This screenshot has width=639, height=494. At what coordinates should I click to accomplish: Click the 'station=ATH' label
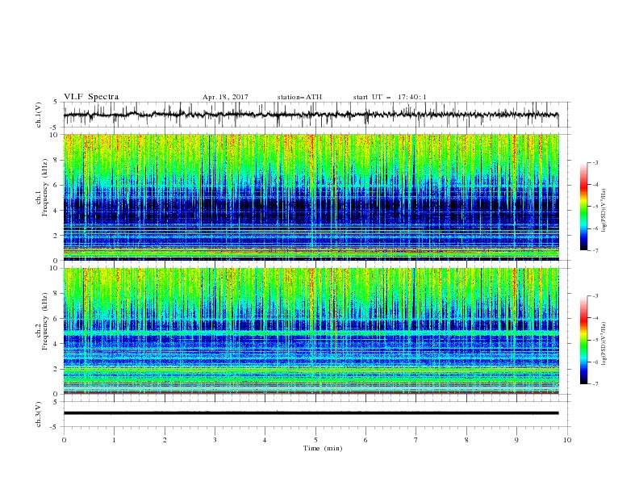pyautogui.click(x=299, y=97)
